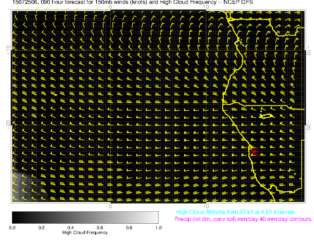The width and height of the screenshot is (314, 242).
Task: Click the 0.0 tick label on colorbar
Action: (x=12, y=227)
